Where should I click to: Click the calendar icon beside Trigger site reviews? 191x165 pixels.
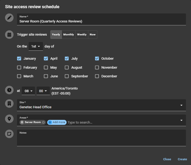pos(9,35)
